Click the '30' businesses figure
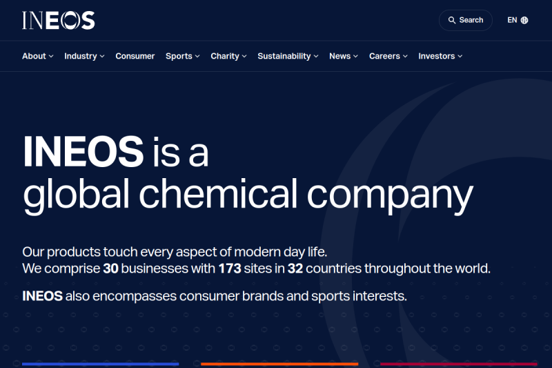The image size is (552, 368). pos(110,269)
